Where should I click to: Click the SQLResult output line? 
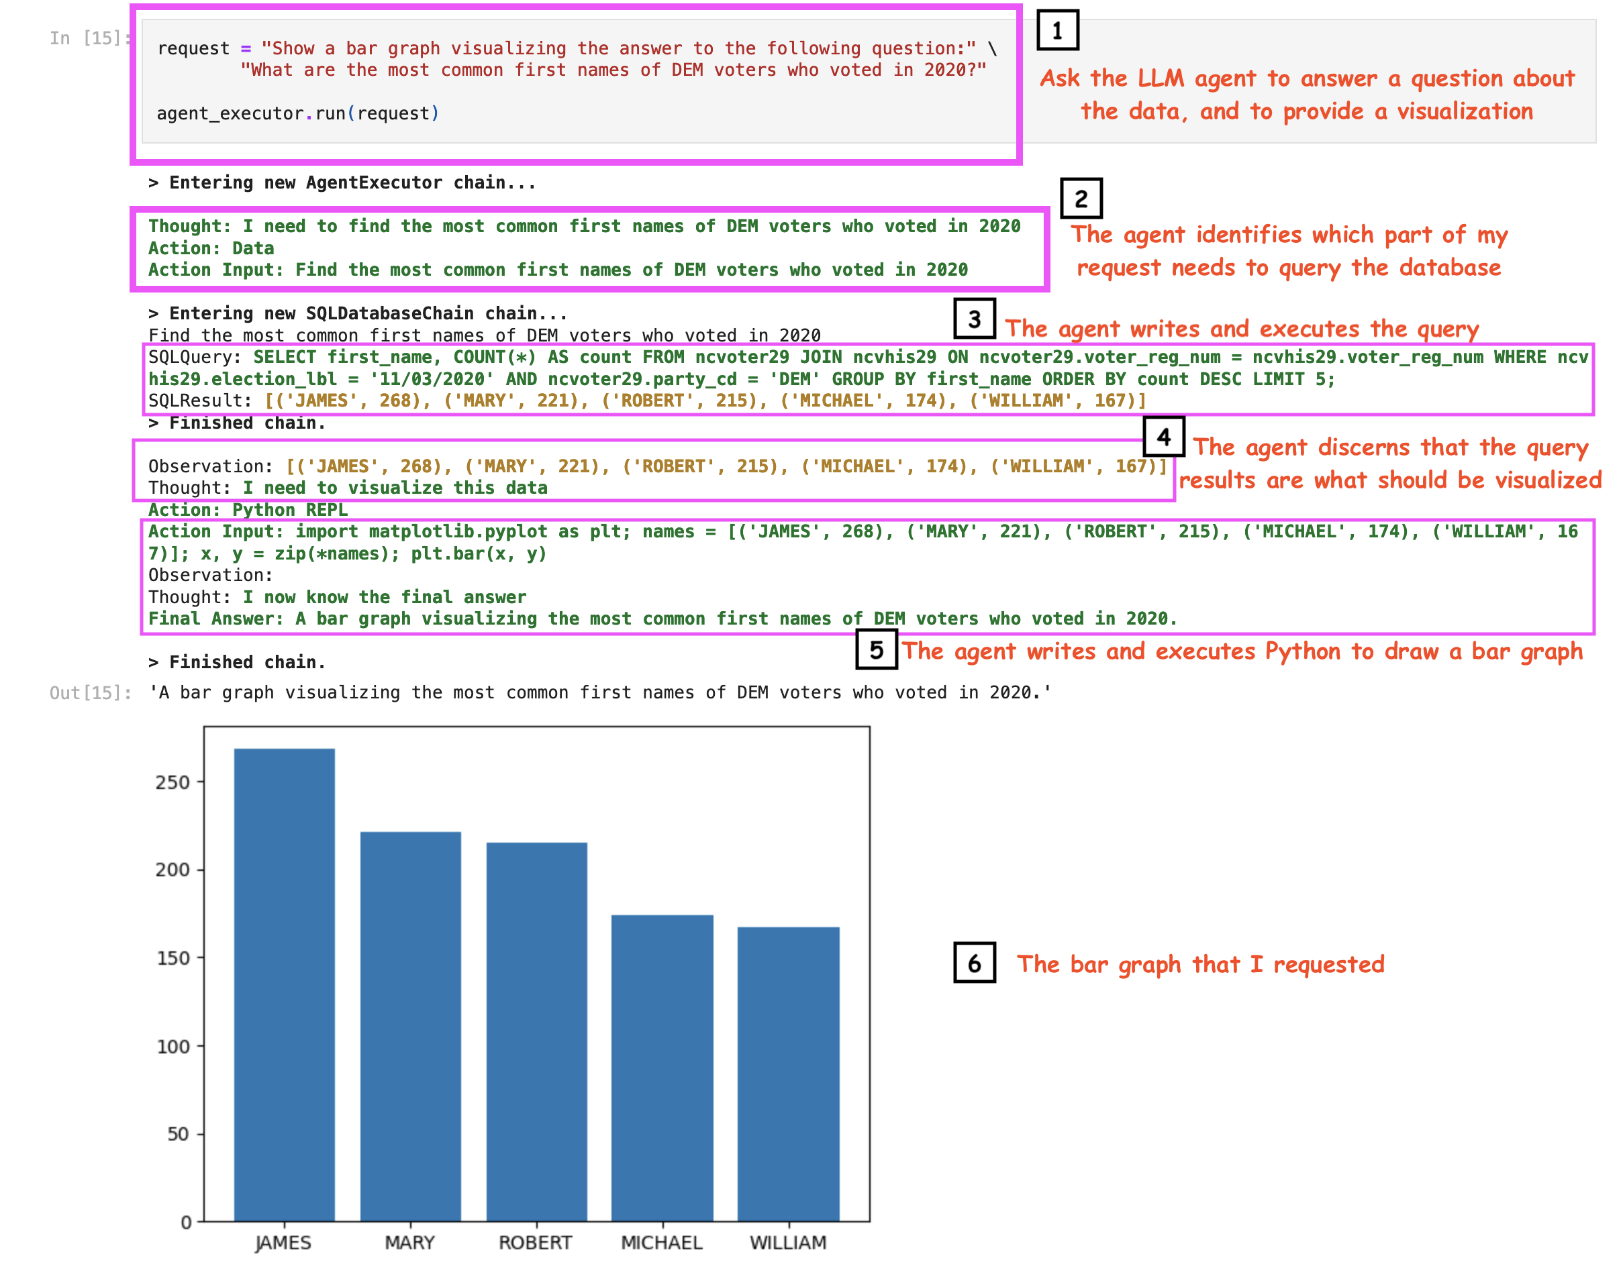pos(646,401)
